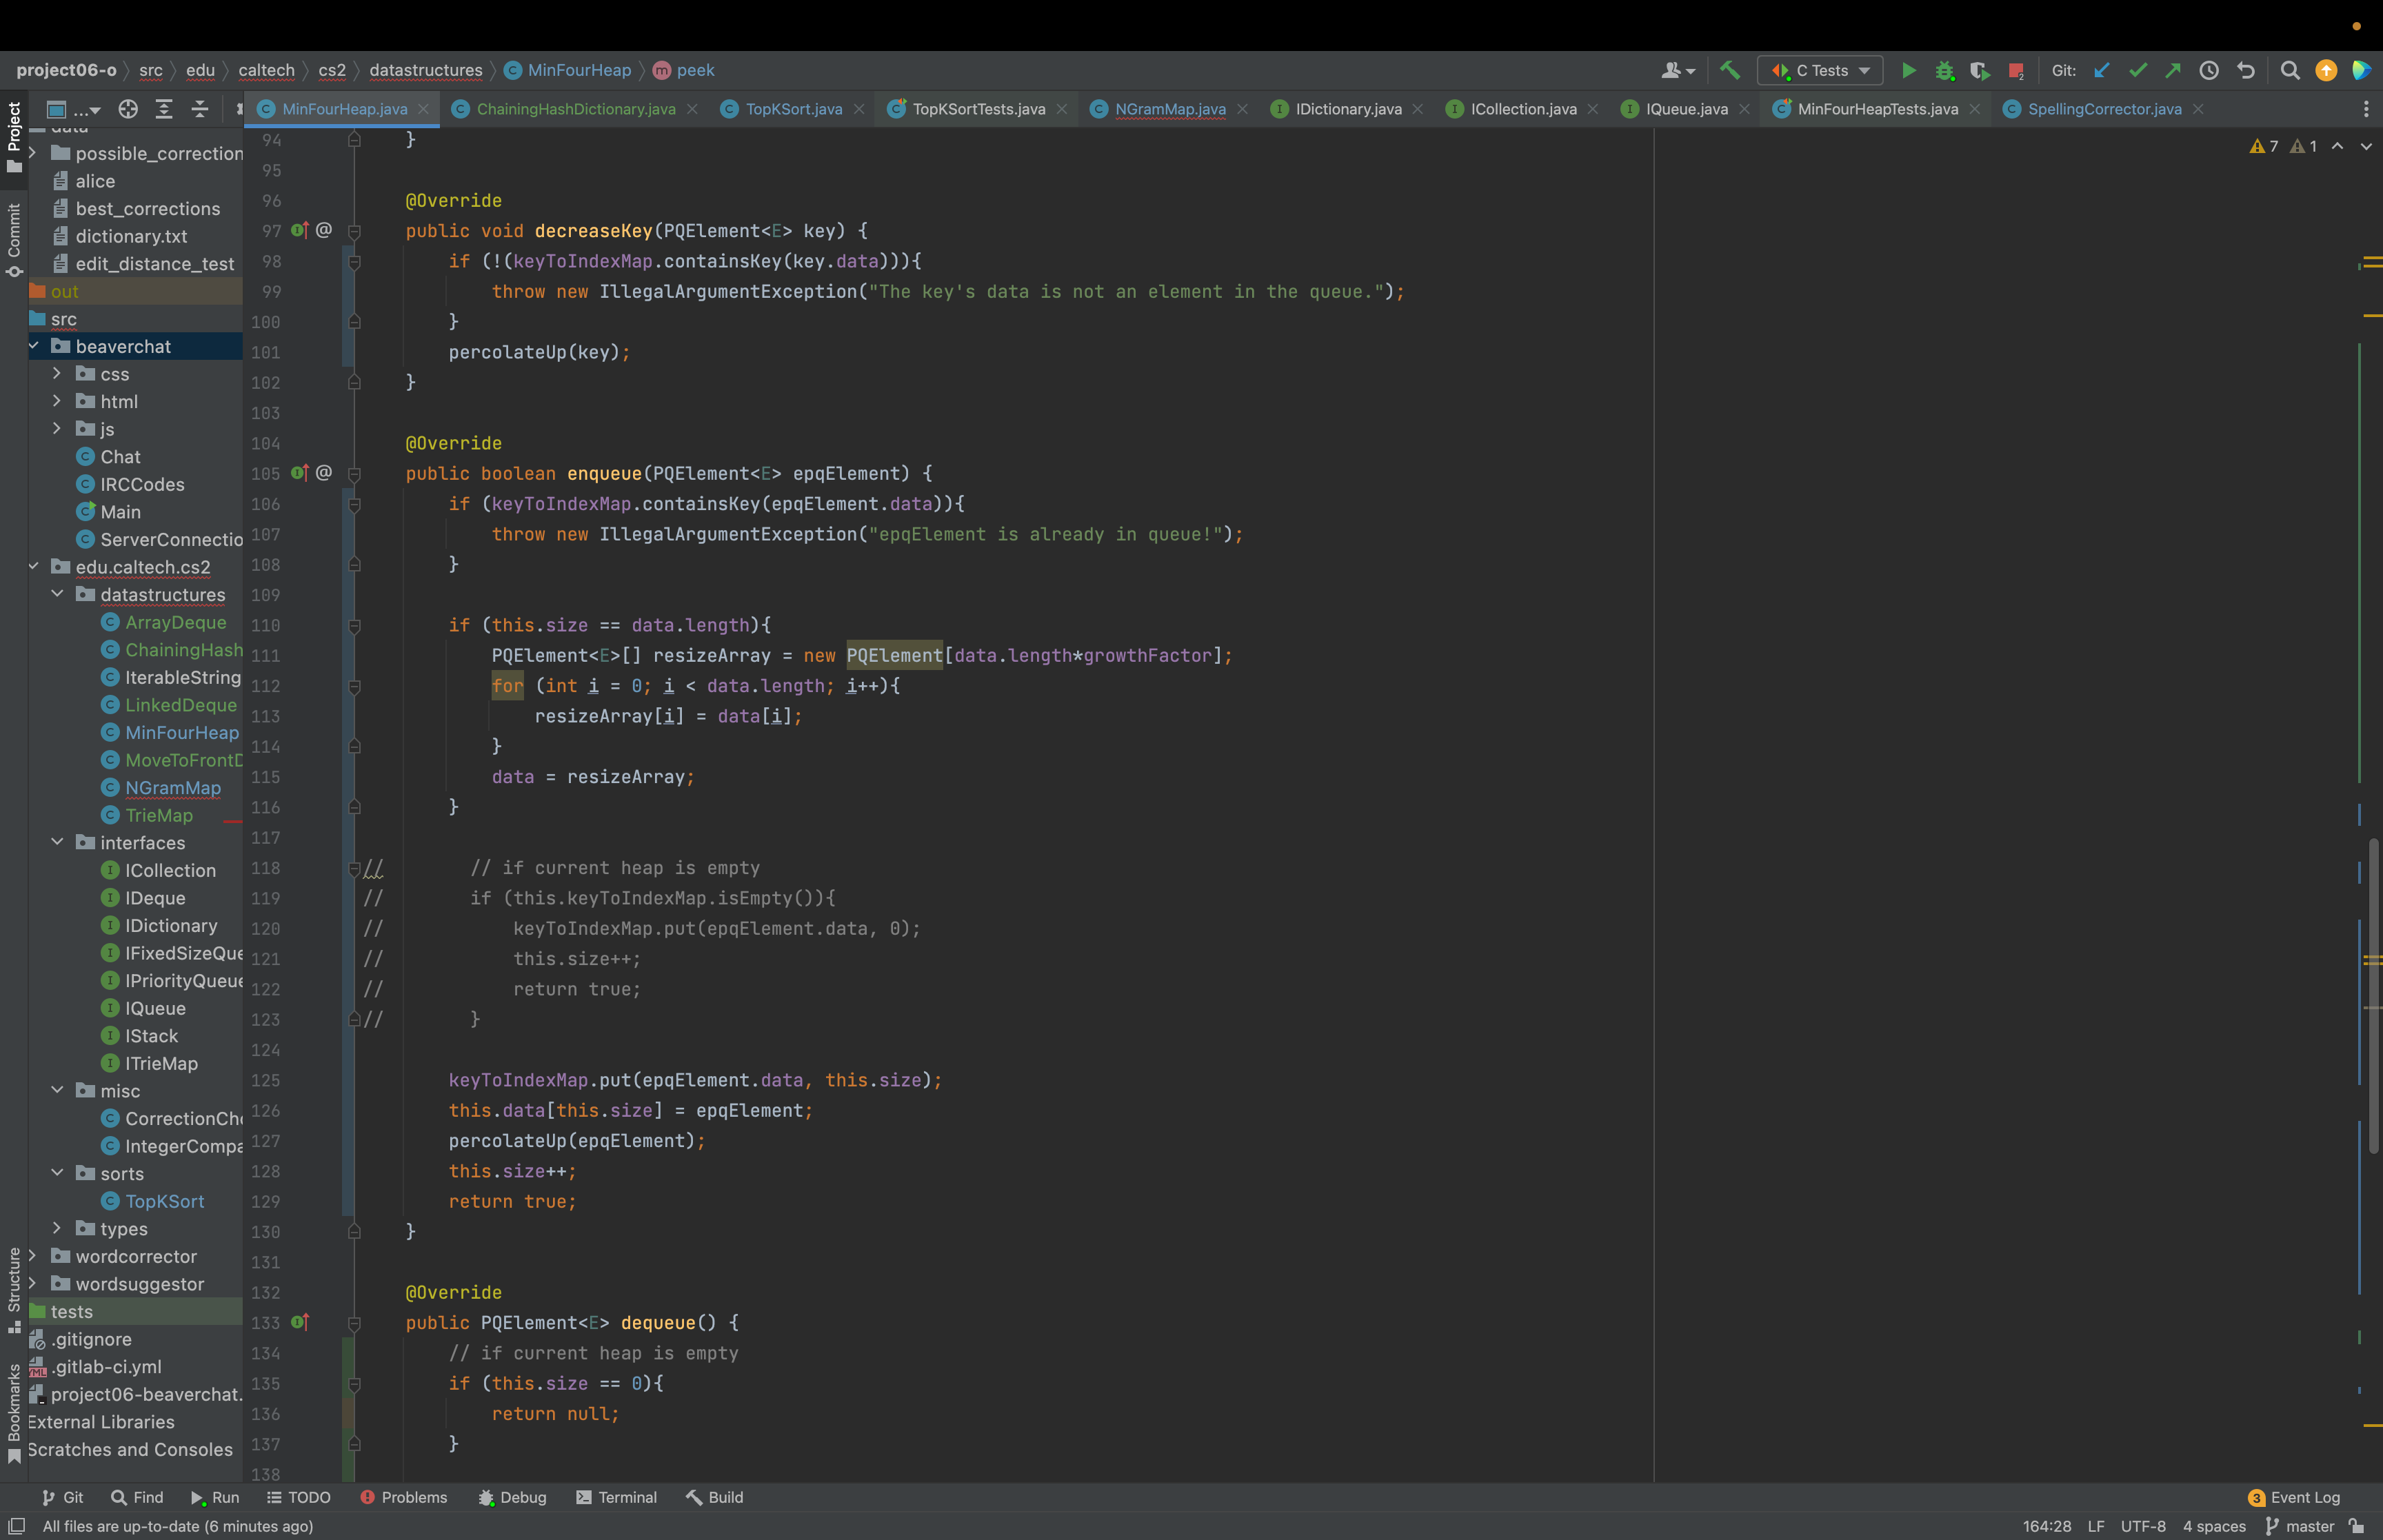Click the master Git branch widget
The image size is (2383, 1540).
click(2299, 1526)
